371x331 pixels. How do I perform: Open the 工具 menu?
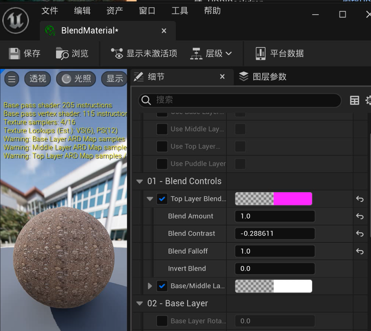click(x=180, y=11)
